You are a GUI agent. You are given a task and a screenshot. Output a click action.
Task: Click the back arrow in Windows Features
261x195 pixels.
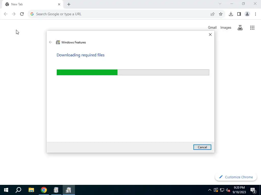click(x=50, y=42)
